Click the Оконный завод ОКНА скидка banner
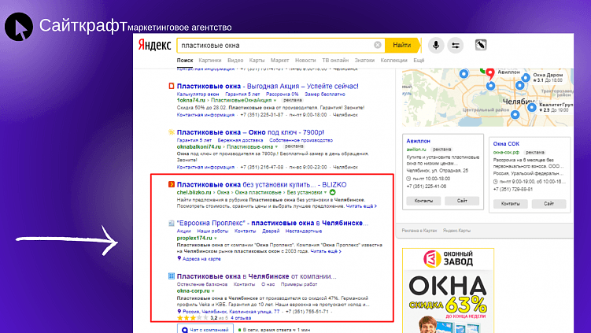The image size is (591, 333). [448, 290]
